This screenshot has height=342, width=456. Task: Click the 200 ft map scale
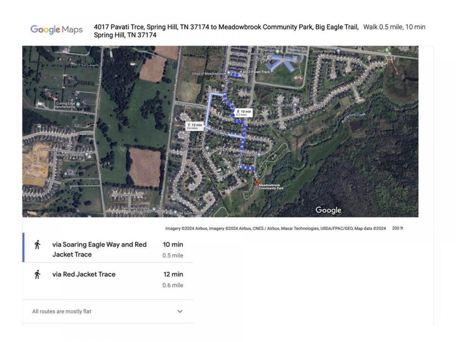[x=397, y=228]
